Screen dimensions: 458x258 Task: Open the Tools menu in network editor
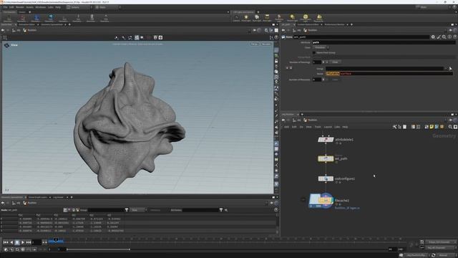tap(318, 127)
